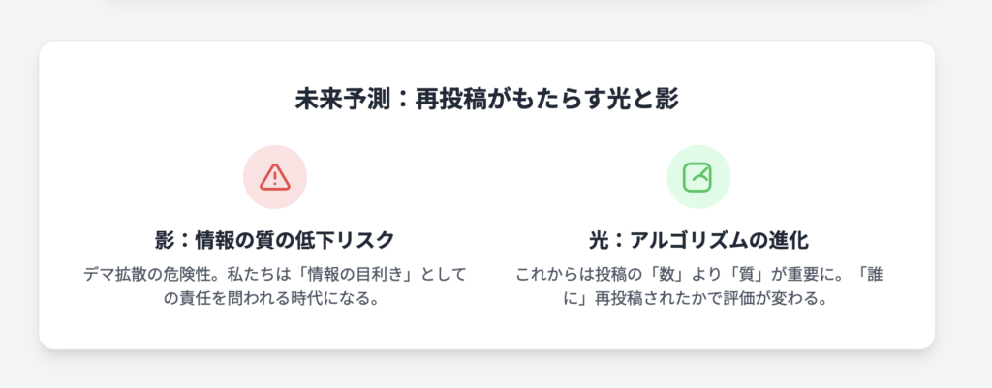Click the line の責任を問われる時代になる。

pos(274,298)
